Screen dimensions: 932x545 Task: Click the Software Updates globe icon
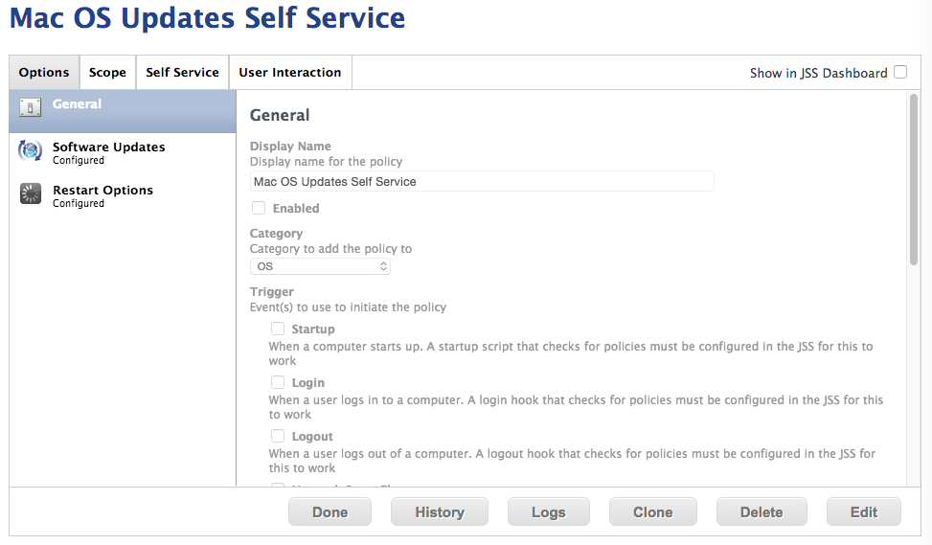pyautogui.click(x=30, y=151)
